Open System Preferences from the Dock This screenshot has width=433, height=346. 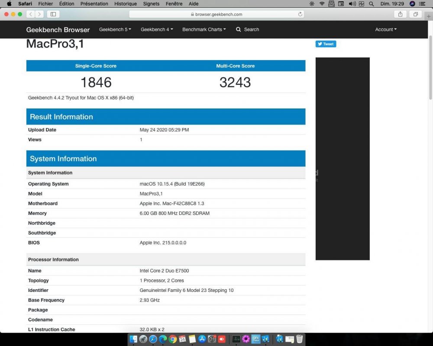212,339
